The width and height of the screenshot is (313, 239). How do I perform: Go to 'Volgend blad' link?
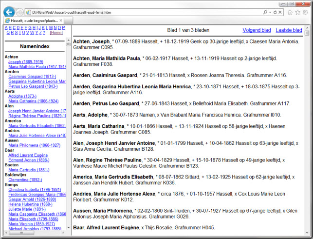coord(257,30)
